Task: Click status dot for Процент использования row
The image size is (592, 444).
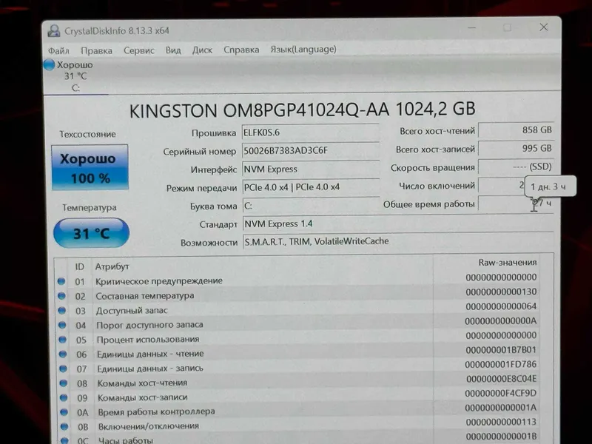Action: pos(63,340)
